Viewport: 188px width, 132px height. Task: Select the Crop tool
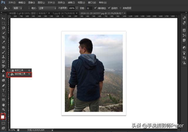[4, 38]
